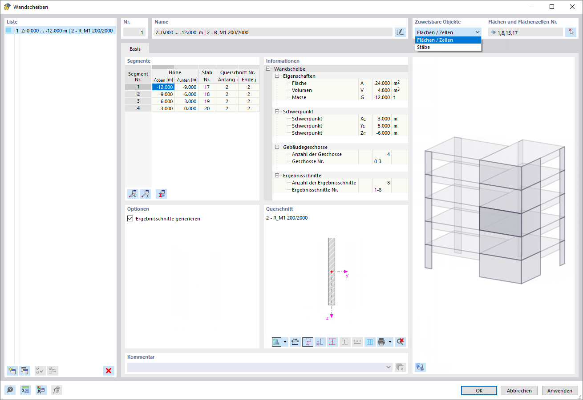Click the Name input field
The image size is (583, 400).
[x=273, y=32]
